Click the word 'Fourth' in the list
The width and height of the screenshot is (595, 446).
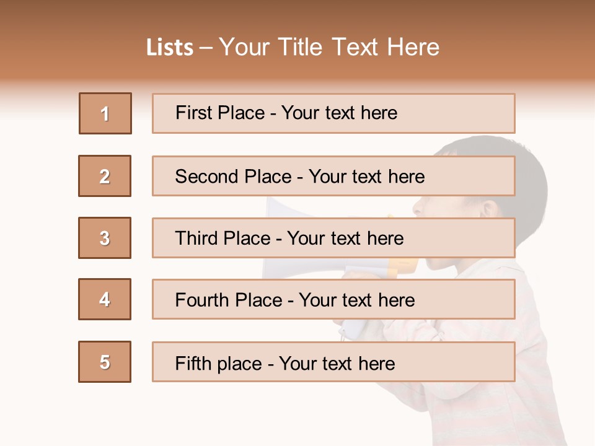click(202, 300)
